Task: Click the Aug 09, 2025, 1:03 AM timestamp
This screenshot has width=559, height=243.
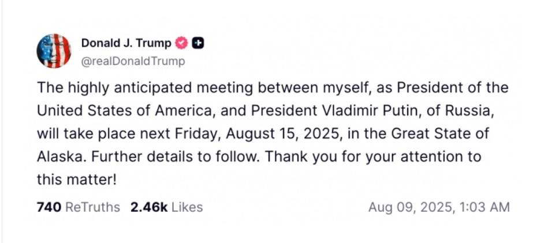Action: click(439, 207)
